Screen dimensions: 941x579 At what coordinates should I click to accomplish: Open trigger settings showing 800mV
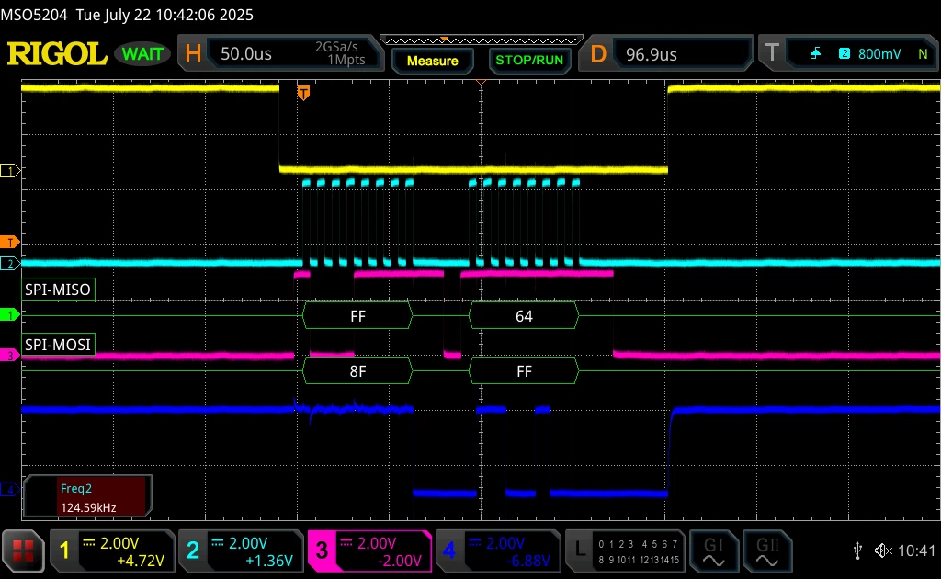click(848, 54)
